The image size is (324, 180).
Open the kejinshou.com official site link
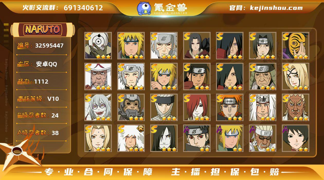[x=276, y=8]
